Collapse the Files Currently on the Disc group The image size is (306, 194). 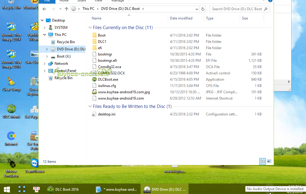tap(90, 28)
